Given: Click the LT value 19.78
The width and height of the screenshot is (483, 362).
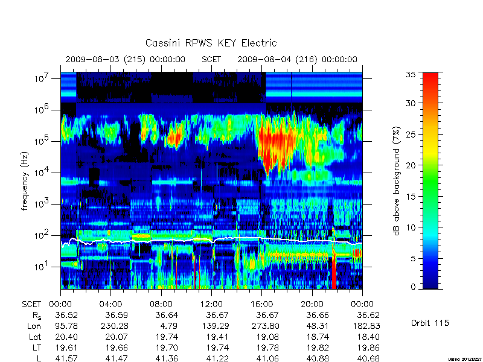Looking at the screenshot, I should pyautogui.click(x=267, y=348).
